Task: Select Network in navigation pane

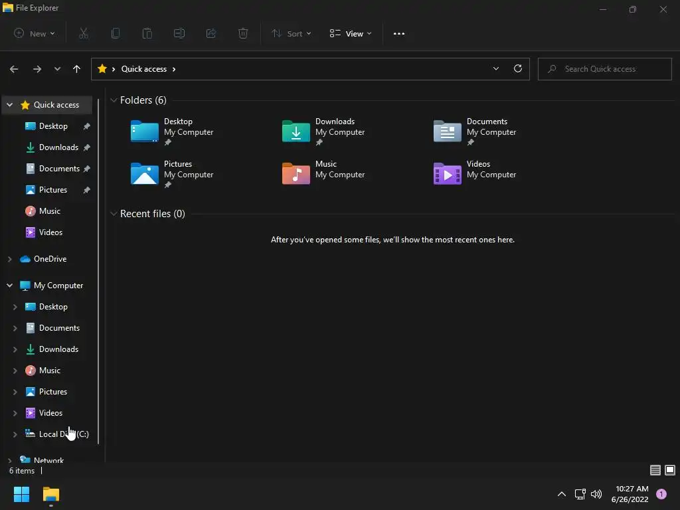Action: coord(48,460)
